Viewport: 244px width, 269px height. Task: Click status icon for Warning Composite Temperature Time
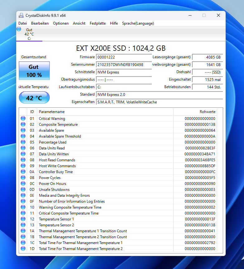(x=23, y=207)
